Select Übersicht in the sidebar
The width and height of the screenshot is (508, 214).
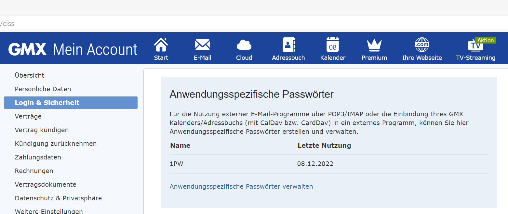click(30, 75)
